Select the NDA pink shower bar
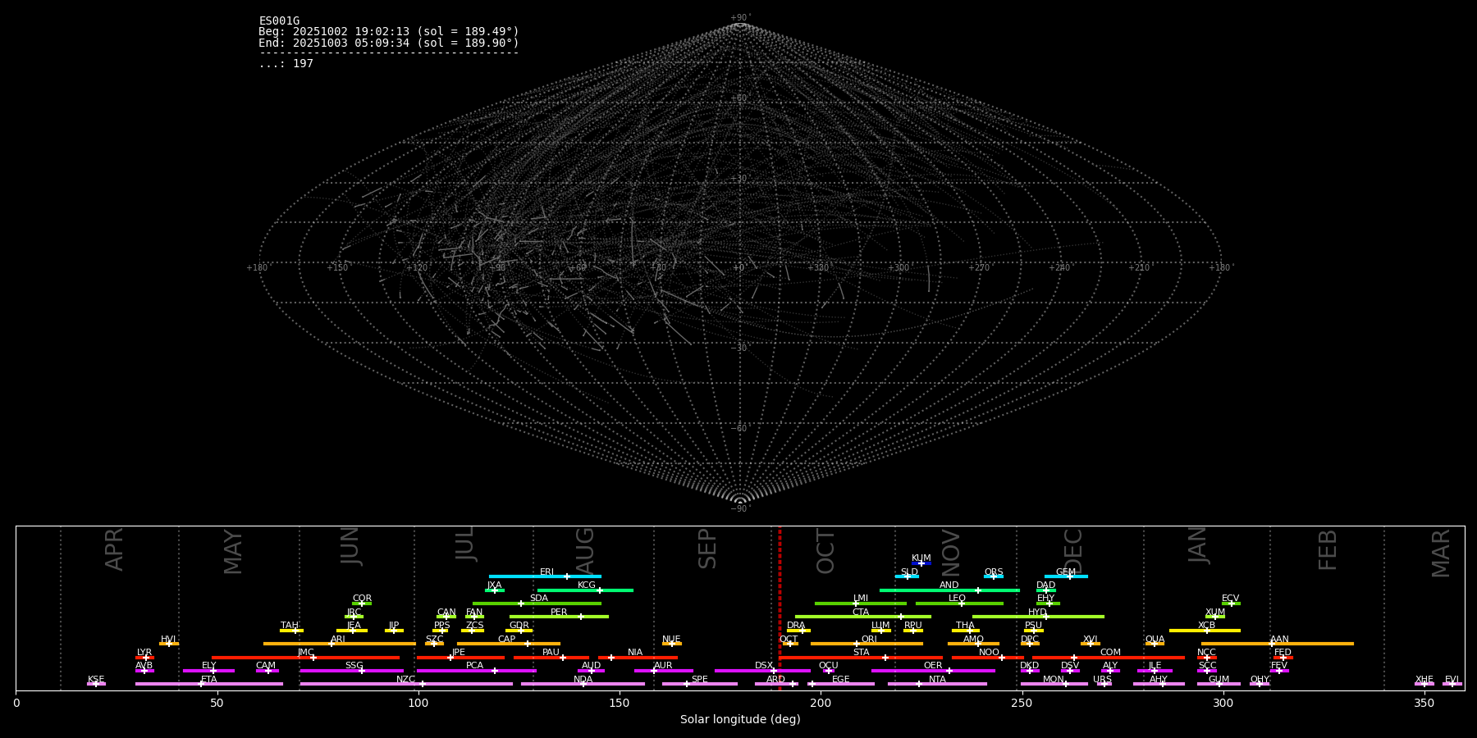Screen dimensions: 1477x738 pyautogui.click(x=583, y=684)
